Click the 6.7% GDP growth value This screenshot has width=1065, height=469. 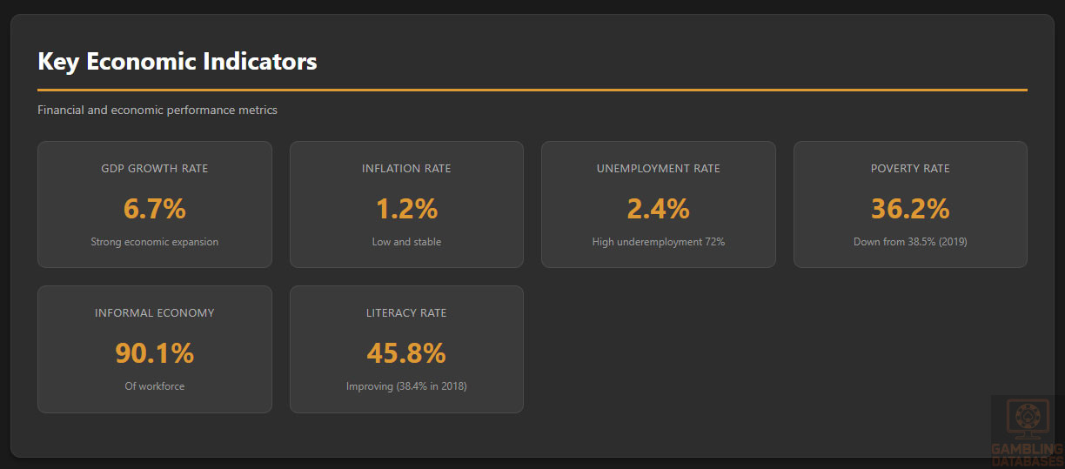tap(155, 209)
